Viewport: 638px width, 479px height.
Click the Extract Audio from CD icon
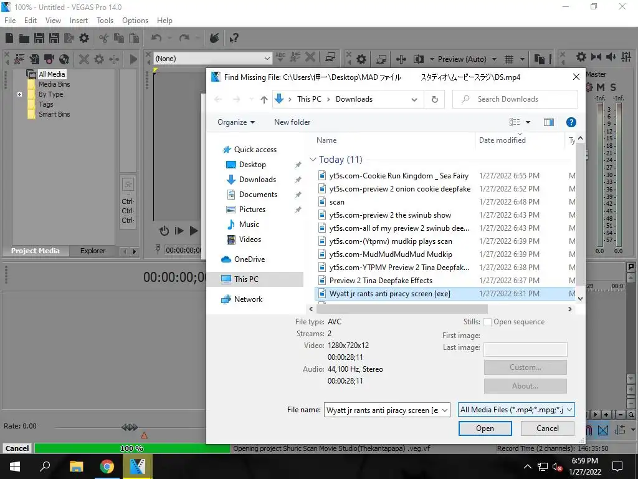[64, 59]
